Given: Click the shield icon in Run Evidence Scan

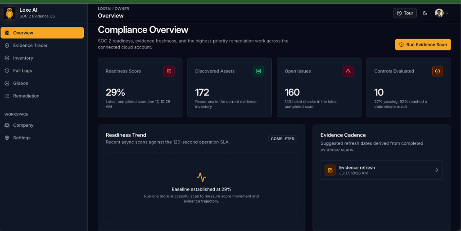Looking at the screenshot, I should click(401, 44).
